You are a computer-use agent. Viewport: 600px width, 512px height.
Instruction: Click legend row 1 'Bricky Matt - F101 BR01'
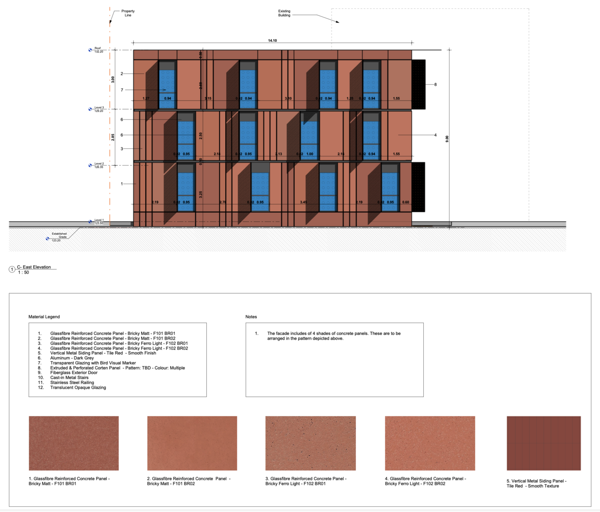pos(107,334)
